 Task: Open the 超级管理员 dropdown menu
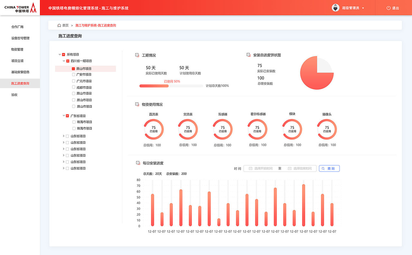[x=353, y=8]
